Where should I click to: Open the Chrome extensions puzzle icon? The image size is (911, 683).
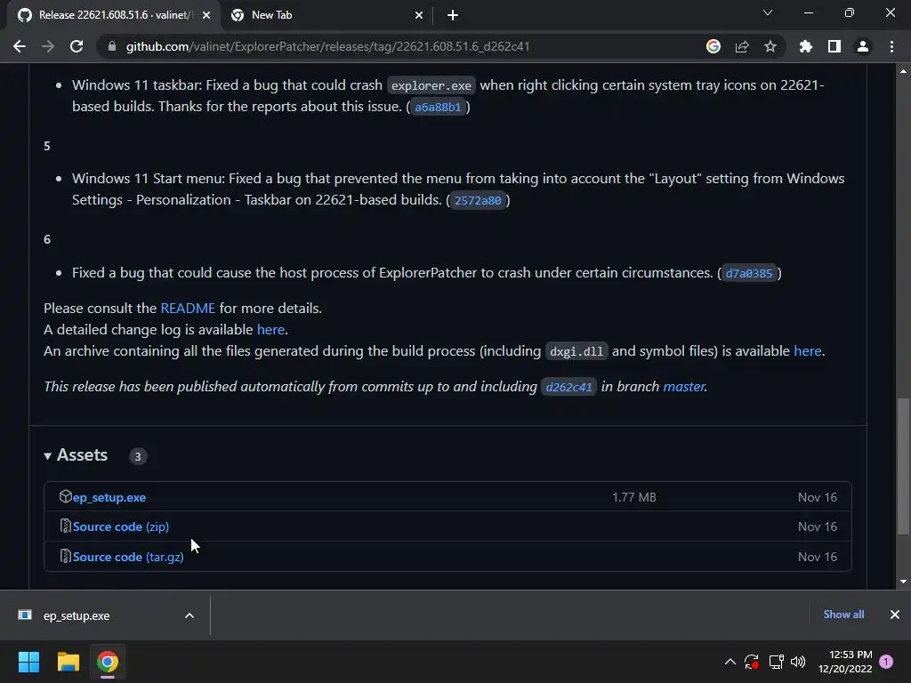(806, 46)
